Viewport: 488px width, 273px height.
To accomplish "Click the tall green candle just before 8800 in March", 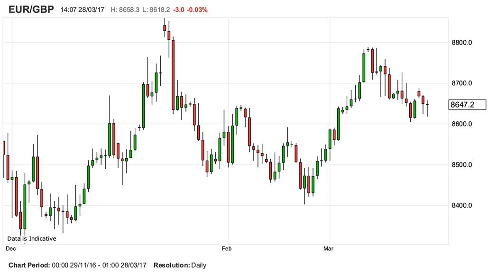I will [x=364, y=67].
